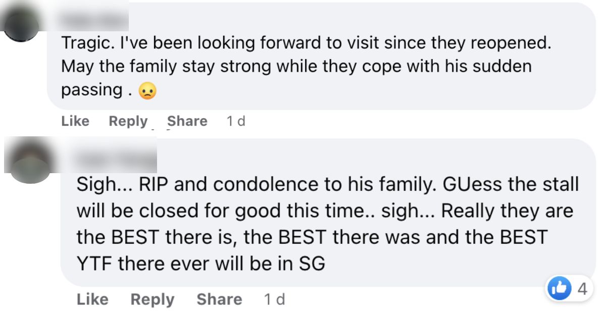606x313 pixels.
Task: Click the "Sigh... RIP and condolence" line
Action: (327, 185)
